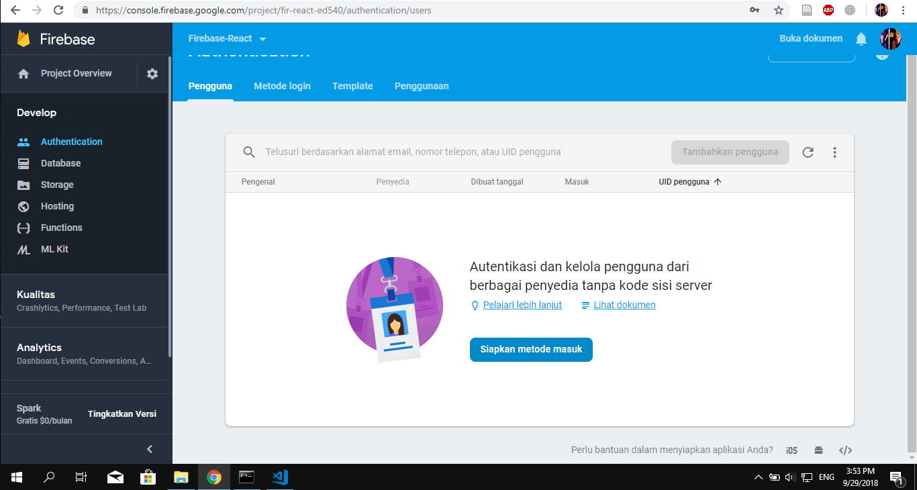Click the browser address bar URL
This screenshot has width=917, height=490.
[264, 11]
